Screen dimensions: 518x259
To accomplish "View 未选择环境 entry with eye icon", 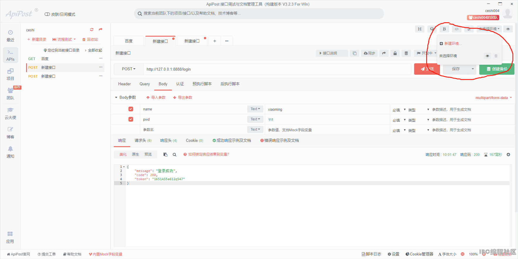I will pyautogui.click(x=487, y=56).
